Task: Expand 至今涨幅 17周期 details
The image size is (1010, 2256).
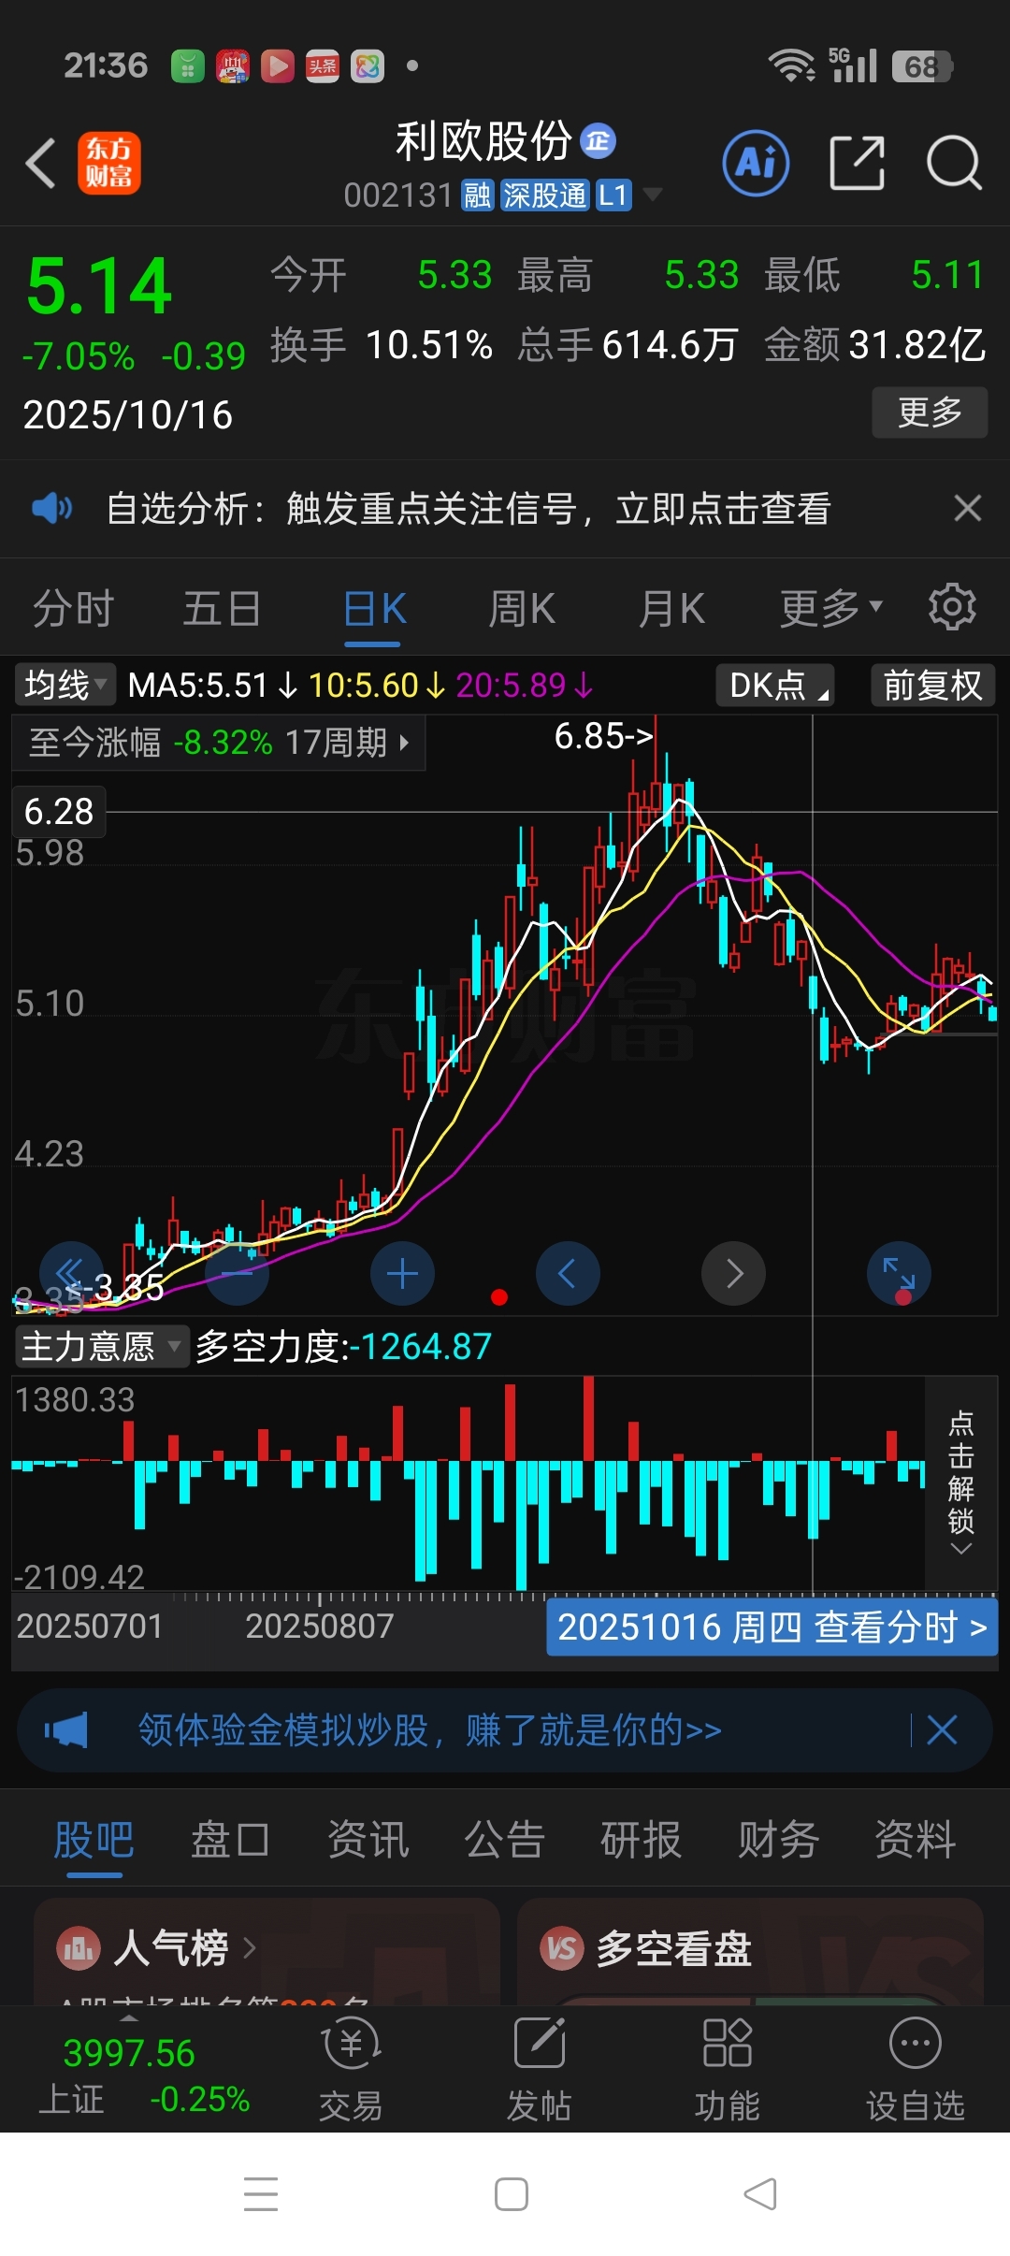Action: point(219,743)
